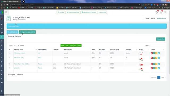Viewport: 170px width, 96px height.
Task: Toggle the sidebar grid menu icon
Action: 6,12
